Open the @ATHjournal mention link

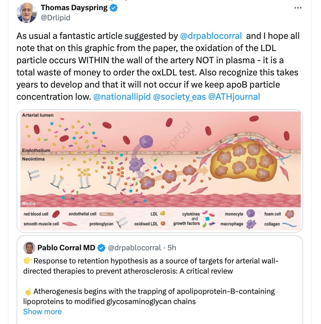point(234,97)
